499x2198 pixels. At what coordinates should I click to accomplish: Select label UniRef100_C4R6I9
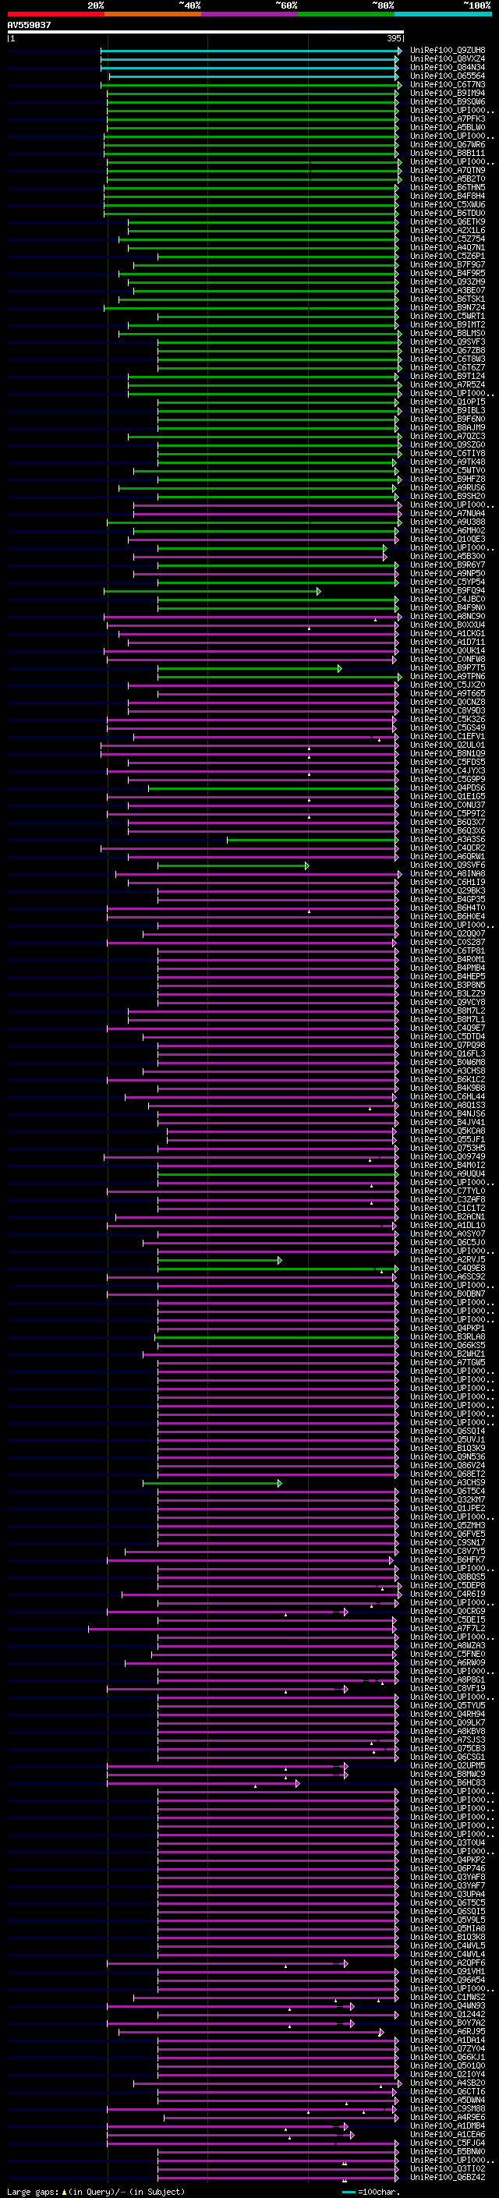[x=448, y=1594]
